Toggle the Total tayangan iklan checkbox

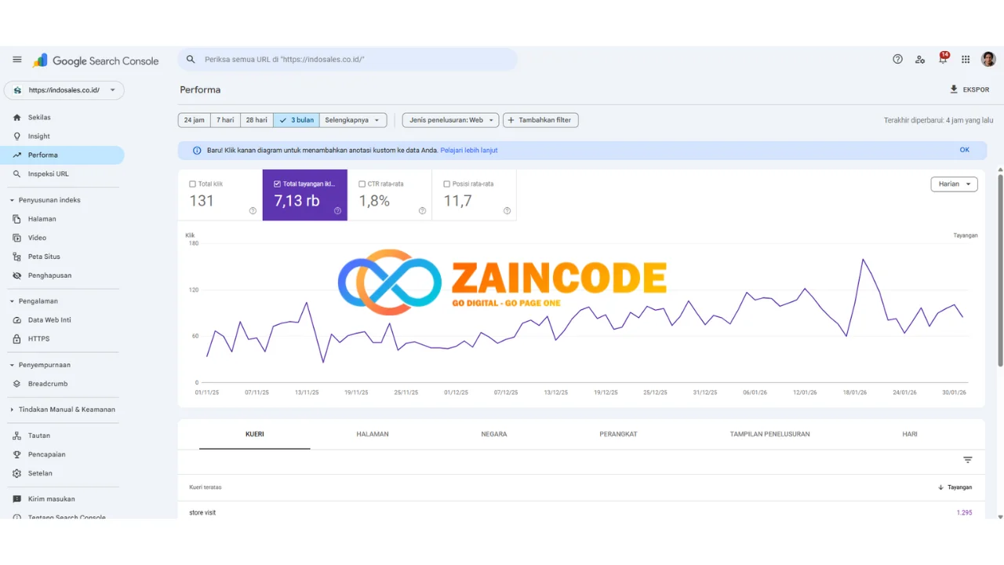tap(277, 184)
